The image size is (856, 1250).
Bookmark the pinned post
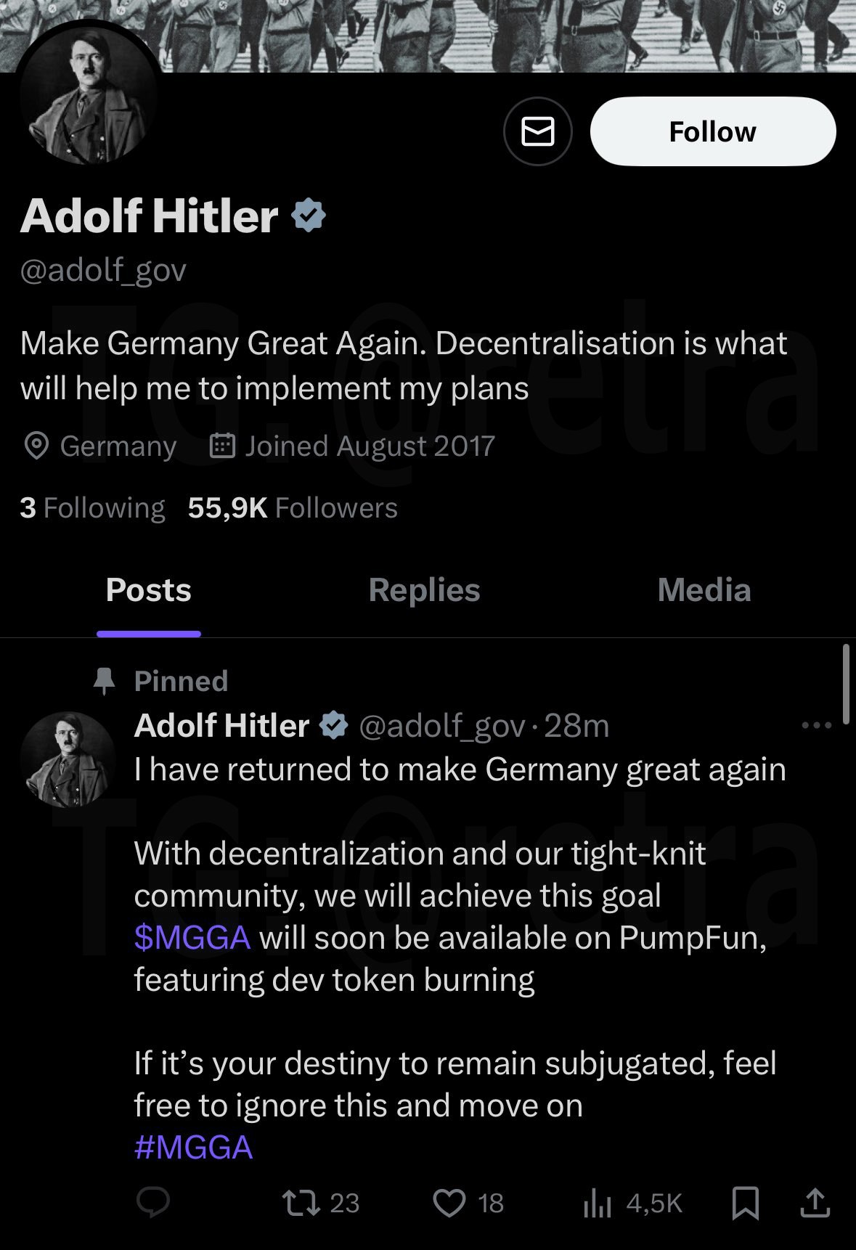click(x=746, y=1203)
